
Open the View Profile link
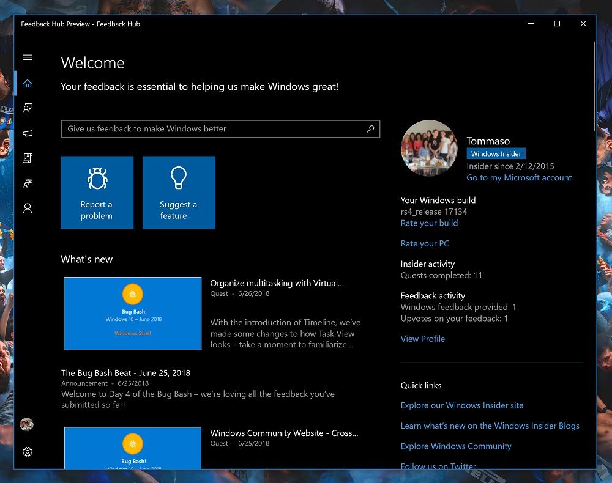[x=423, y=339]
